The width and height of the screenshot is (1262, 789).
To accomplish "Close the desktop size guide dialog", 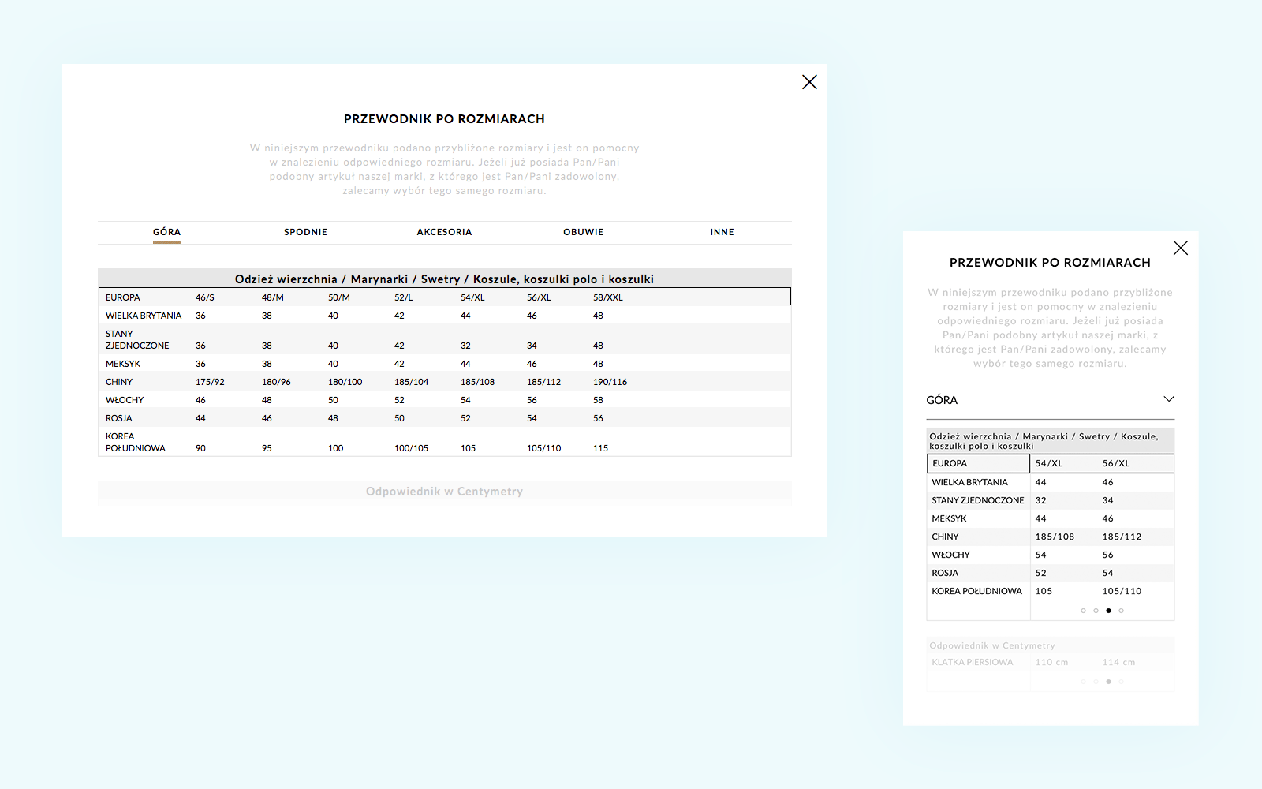I will pos(809,82).
